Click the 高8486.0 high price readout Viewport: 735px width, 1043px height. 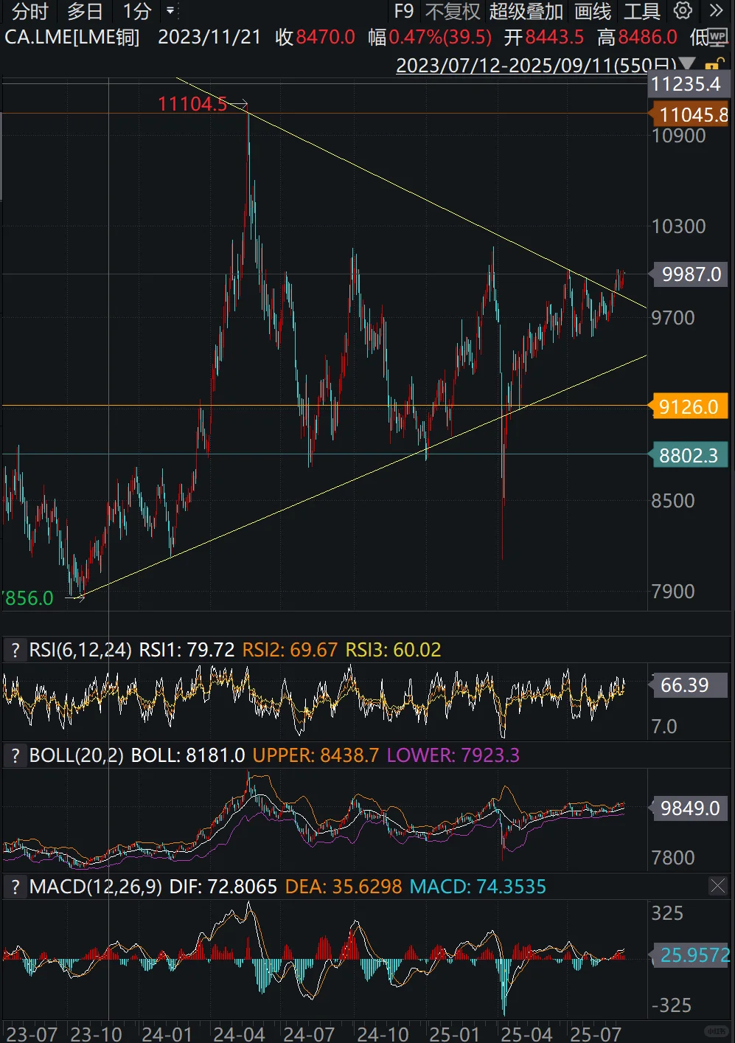coord(637,37)
